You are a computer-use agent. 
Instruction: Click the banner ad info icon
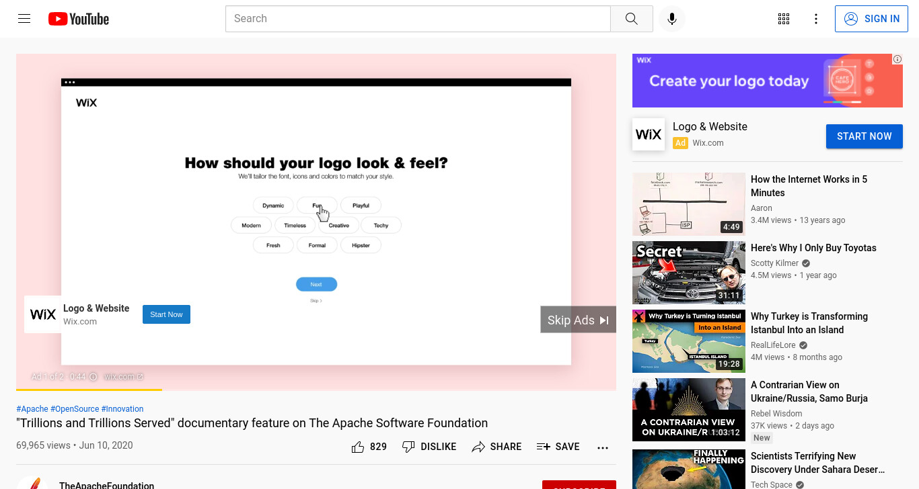point(897,59)
